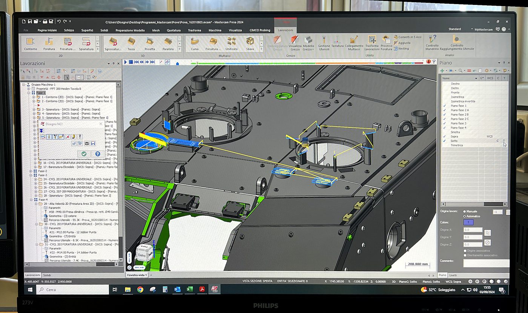The height and width of the screenshot is (313, 528).
Task: Open the Superfici ribbon tab
Action: coord(87,30)
